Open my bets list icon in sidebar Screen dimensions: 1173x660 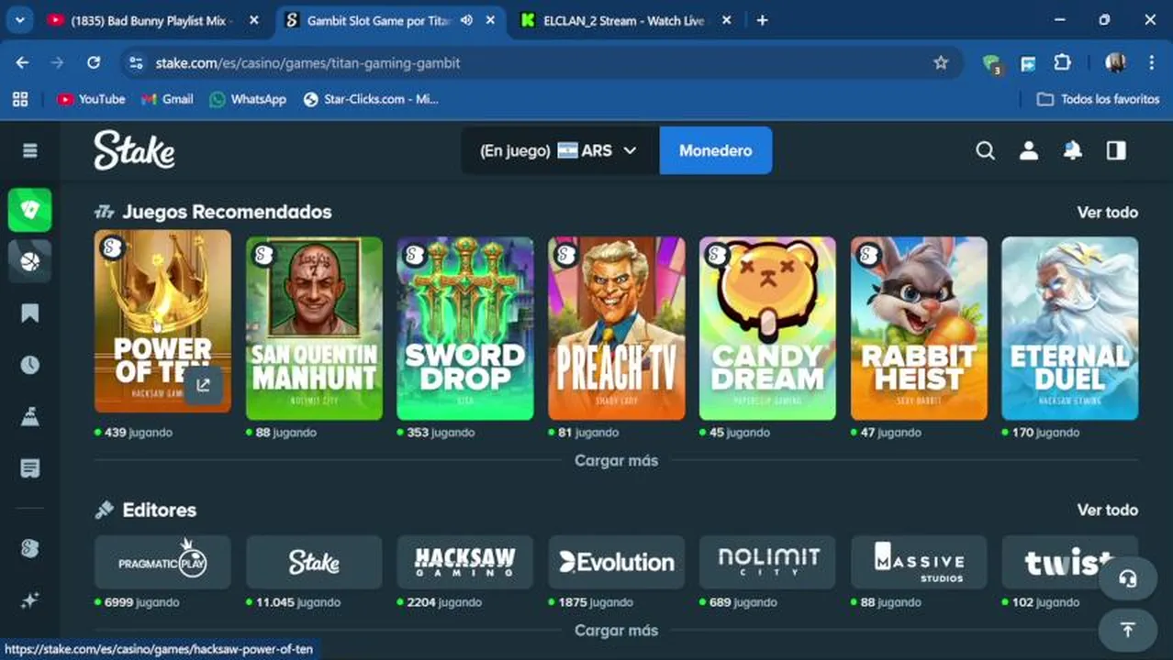[30, 468]
